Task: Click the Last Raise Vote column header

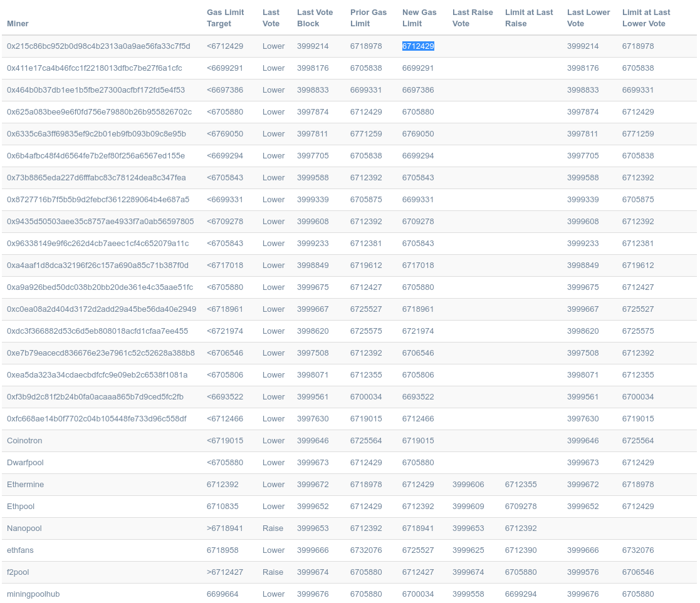Action: tap(473, 18)
